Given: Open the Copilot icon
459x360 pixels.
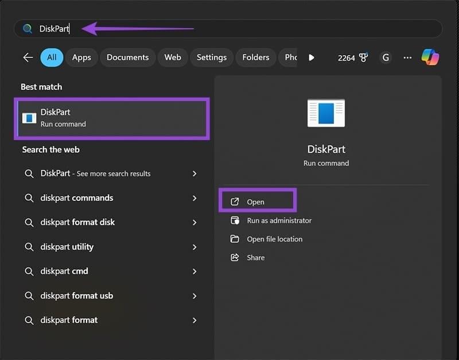Looking at the screenshot, I should (430, 57).
